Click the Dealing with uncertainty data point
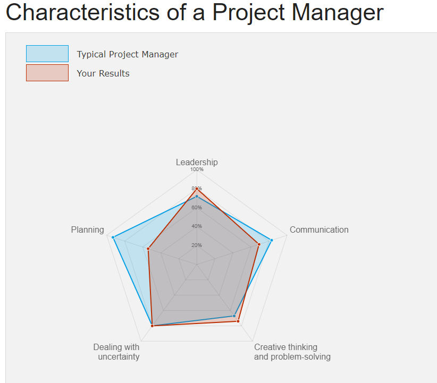 [152, 326]
